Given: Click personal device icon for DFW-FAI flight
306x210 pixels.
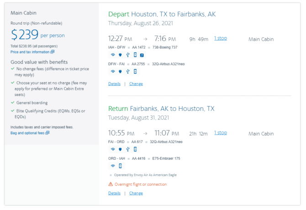Looking at the screenshot, I should tap(135, 71).
